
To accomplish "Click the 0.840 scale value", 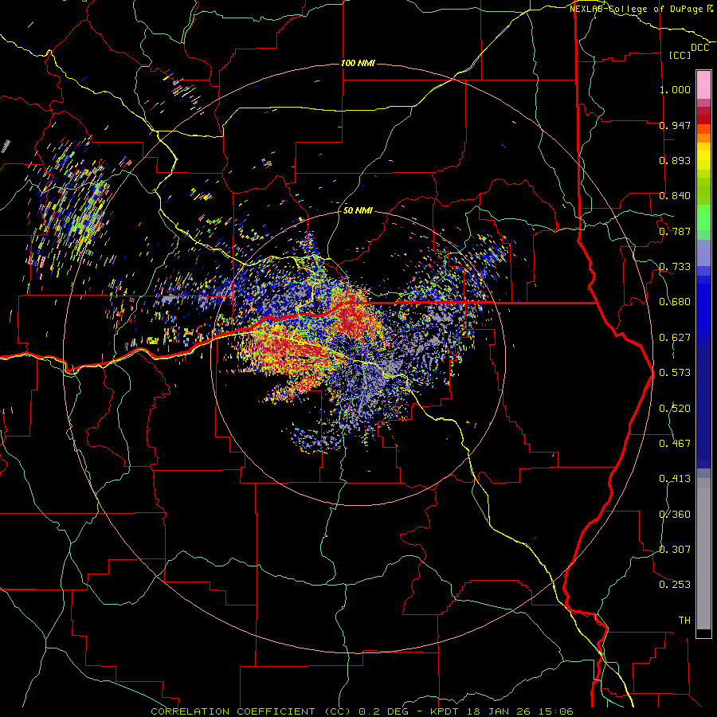I will click(675, 196).
